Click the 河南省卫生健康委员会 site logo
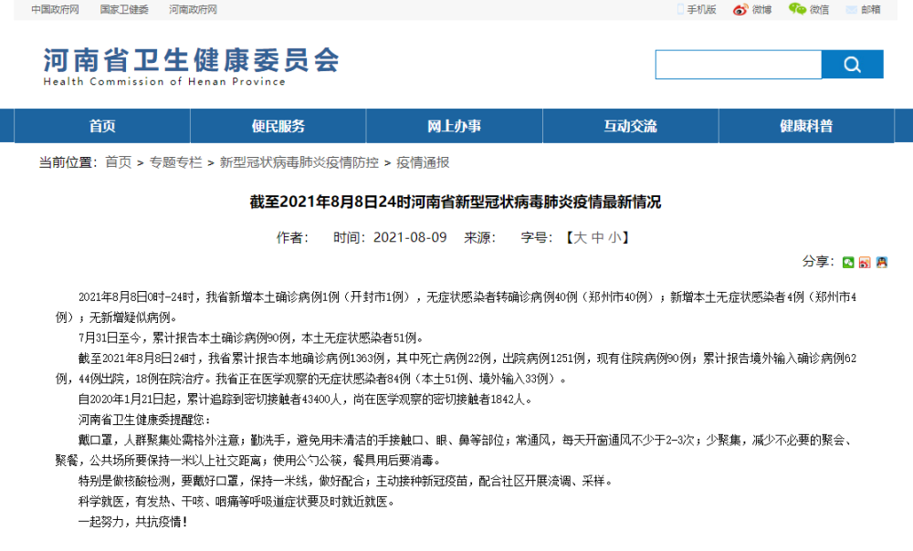 pyautogui.click(x=191, y=67)
